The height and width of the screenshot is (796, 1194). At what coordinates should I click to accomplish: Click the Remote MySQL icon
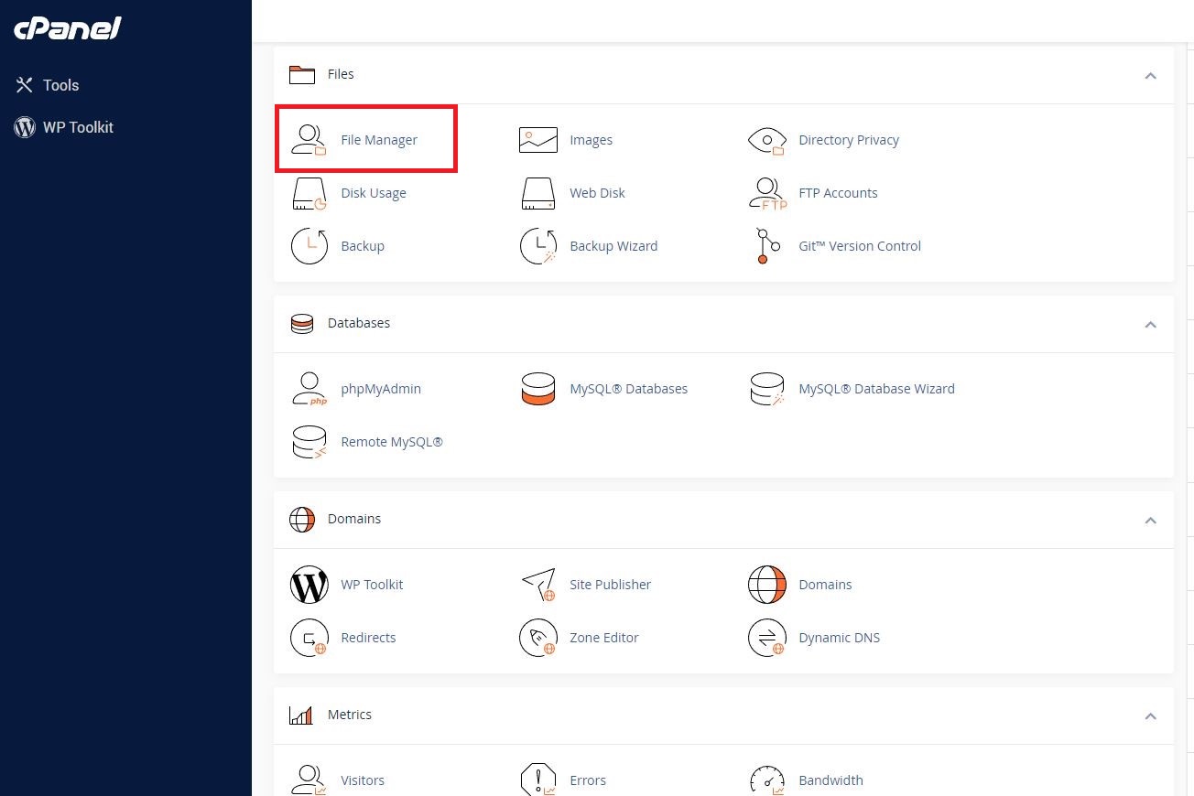point(309,442)
